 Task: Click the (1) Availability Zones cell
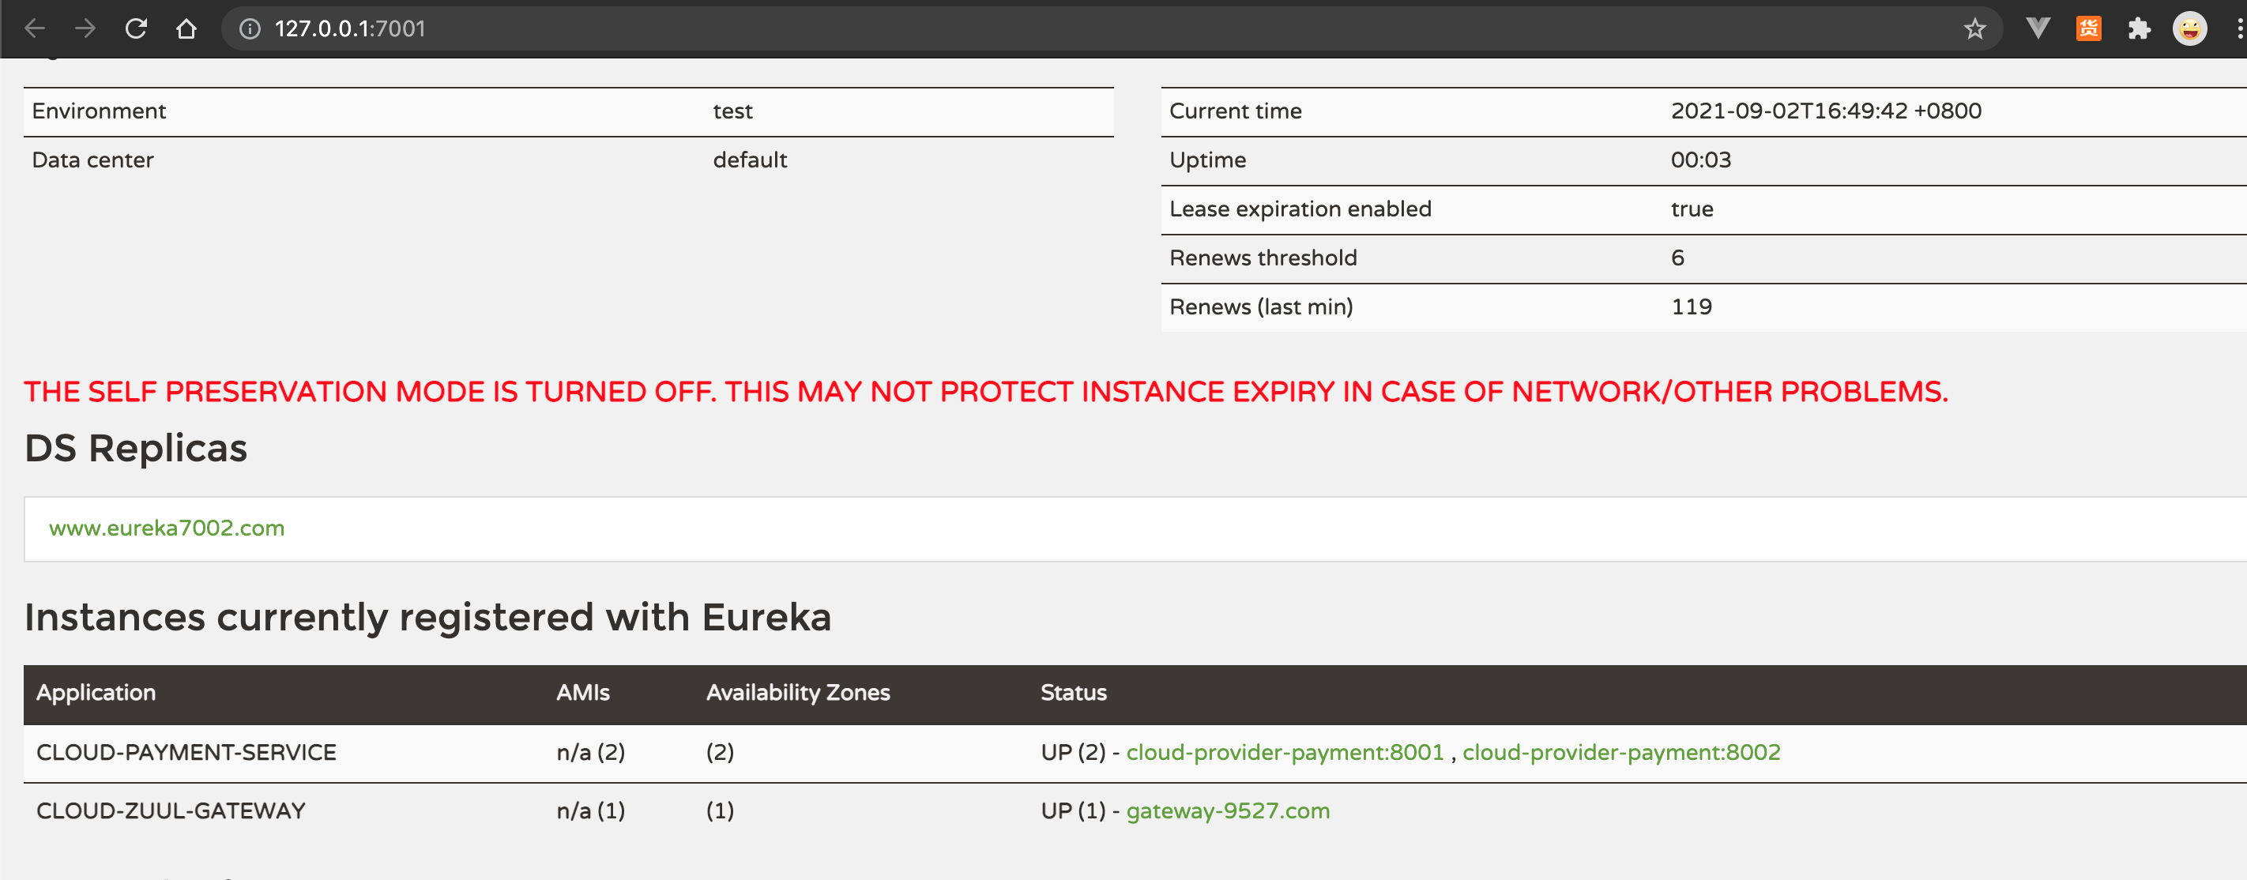pos(720,810)
